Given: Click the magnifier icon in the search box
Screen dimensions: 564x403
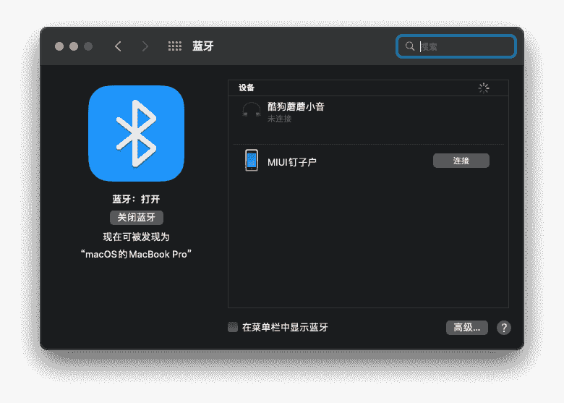Looking at the screenshot, I should click(410, 46).
